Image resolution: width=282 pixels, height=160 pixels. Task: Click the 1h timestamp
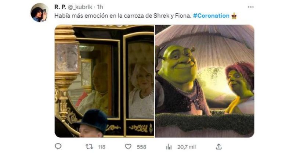[100, 7]
